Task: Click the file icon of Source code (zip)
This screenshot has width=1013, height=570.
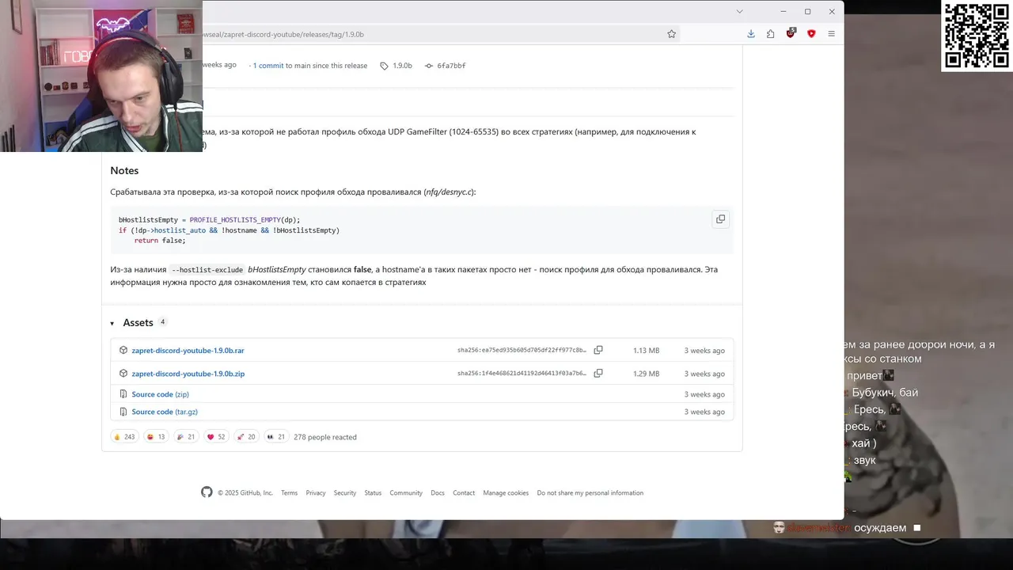Action: pyautogui.click(x=123, y=393)
